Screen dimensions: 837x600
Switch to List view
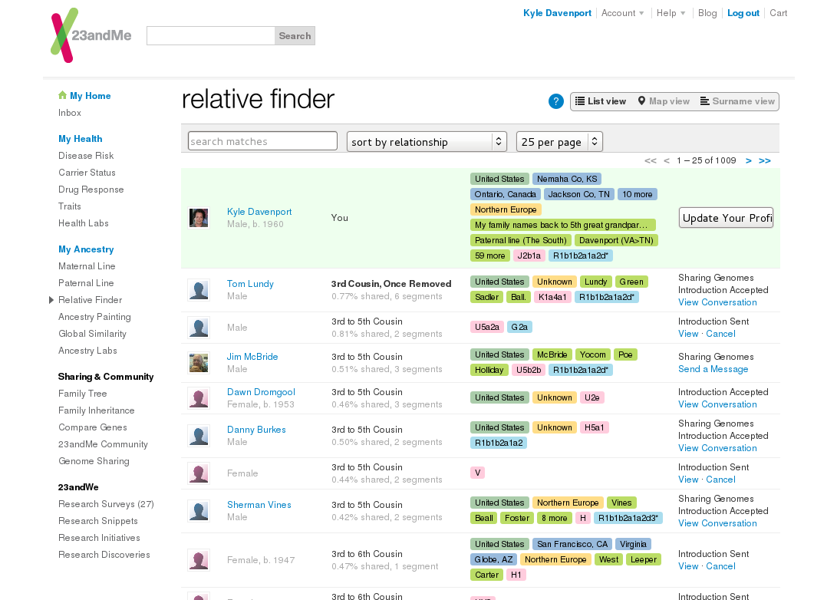tap(601, 101)
